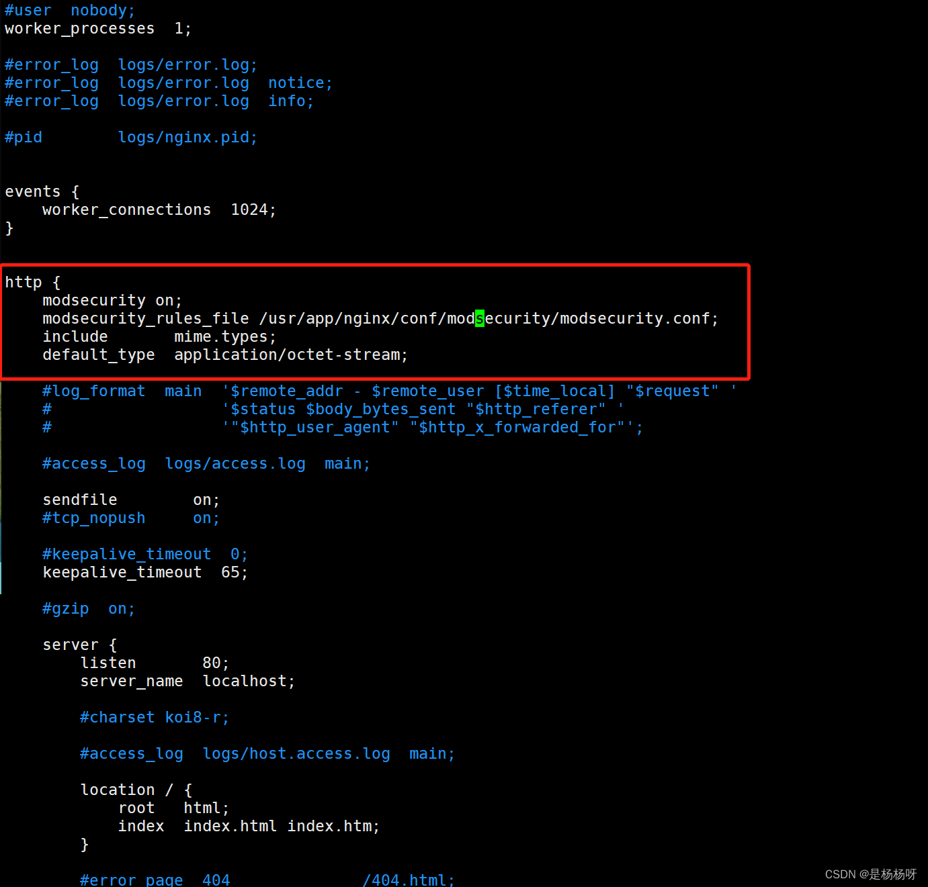Image resolution: width=928 pixels, height=887 pixels.
Task: Click the word 'info;' in error_log line
Action: coord(291,101)
